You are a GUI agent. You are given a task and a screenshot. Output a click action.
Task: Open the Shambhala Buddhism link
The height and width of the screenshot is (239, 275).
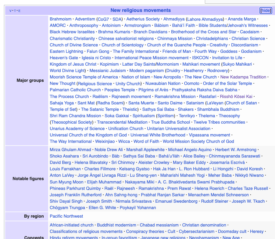pos(218,109)
